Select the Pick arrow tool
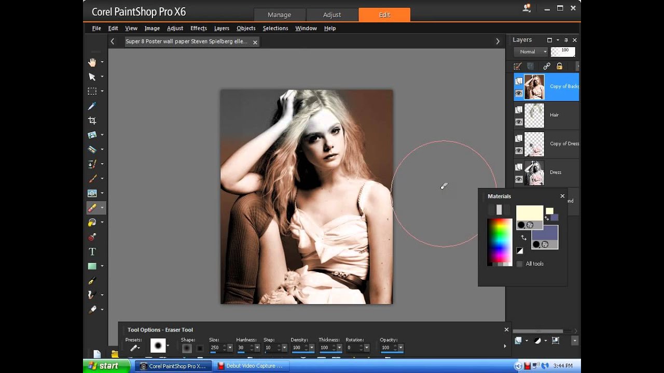Screen dimensions: 664x373 click(92, 77)
